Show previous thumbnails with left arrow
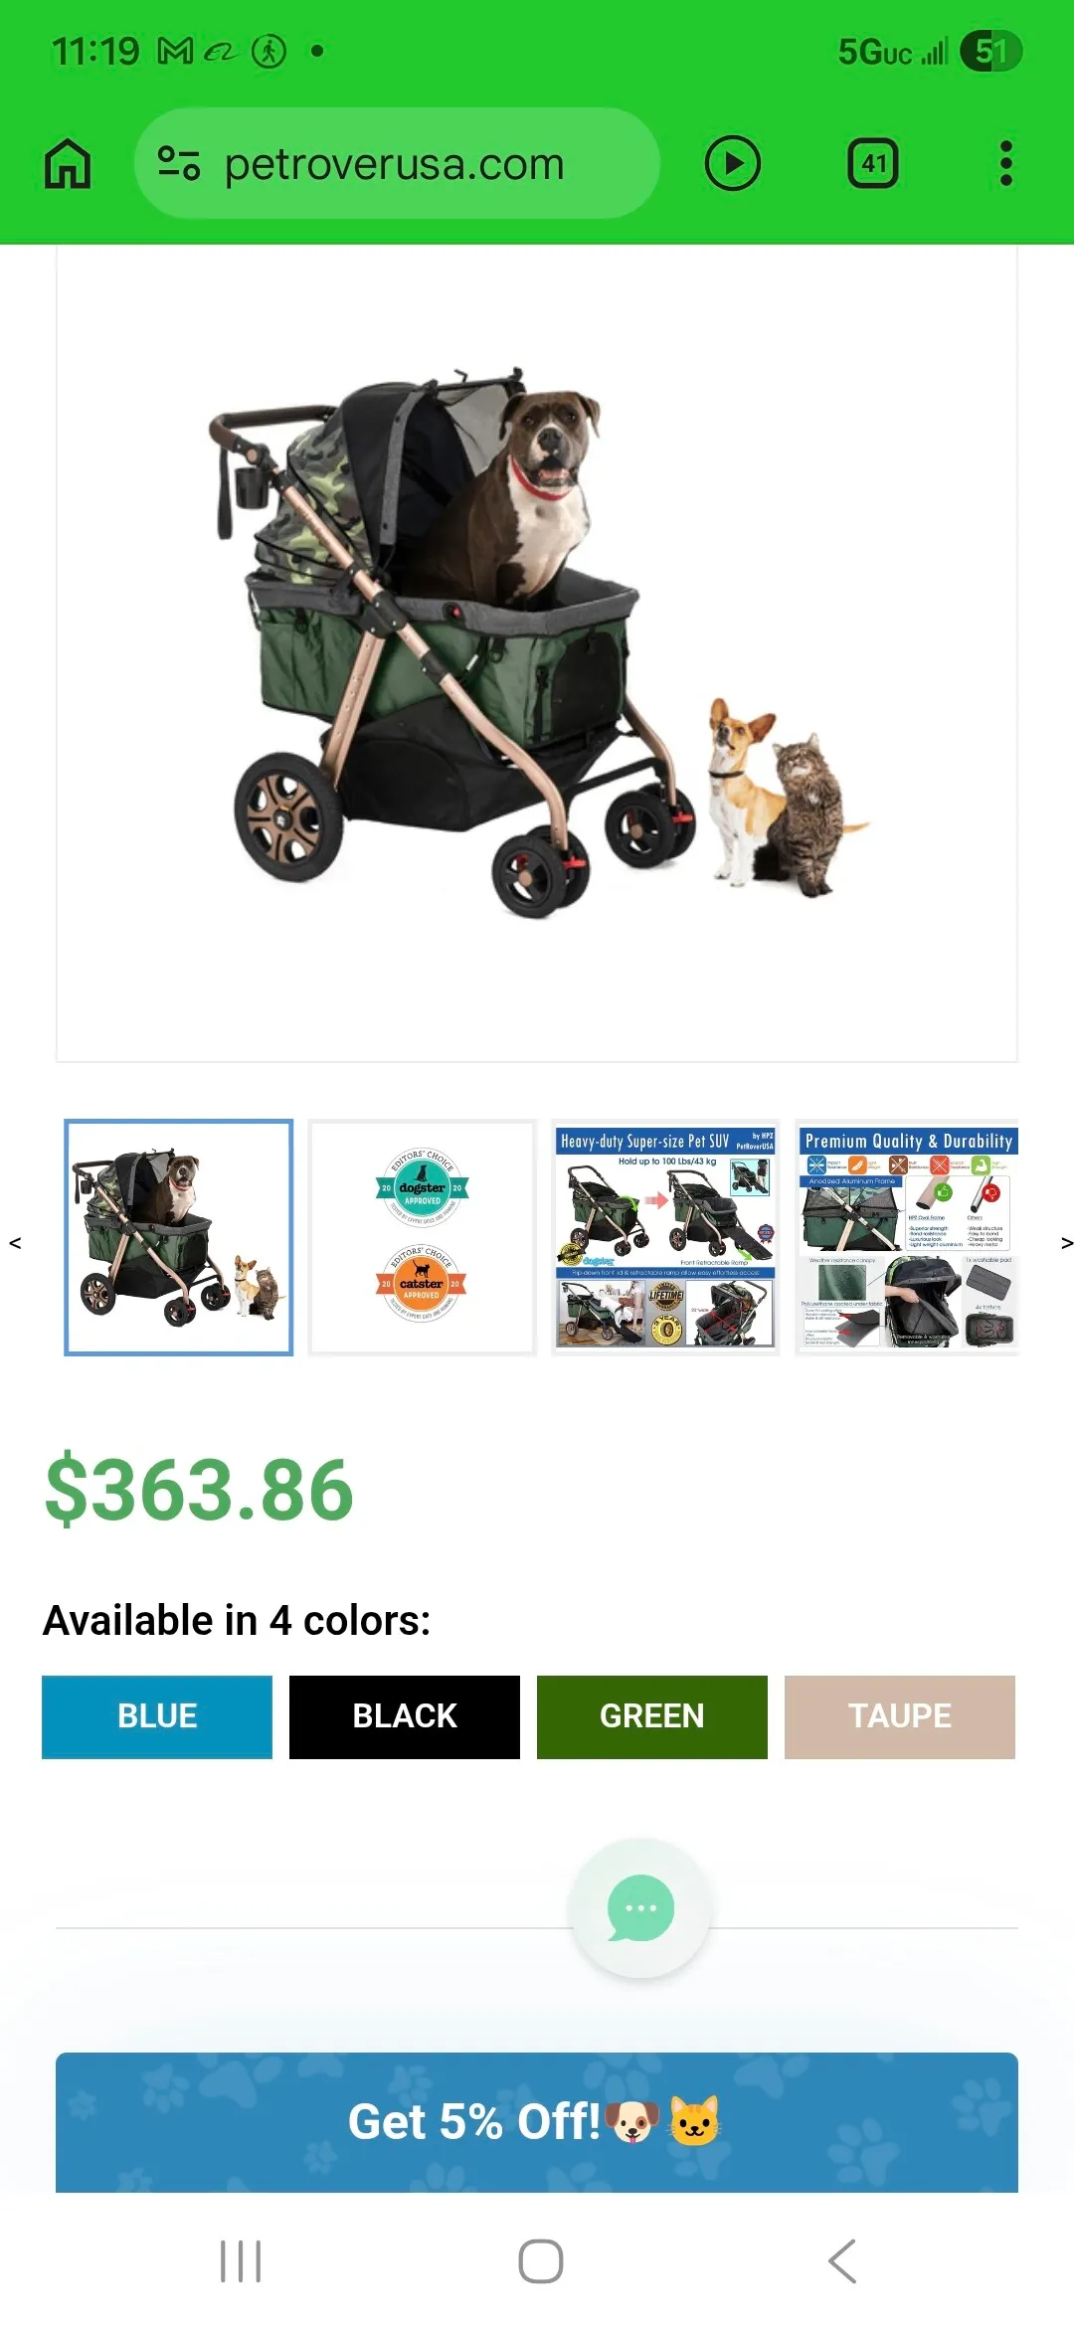The width and height of the screenshot is (1074, 2327). [x=15, y=1243]
